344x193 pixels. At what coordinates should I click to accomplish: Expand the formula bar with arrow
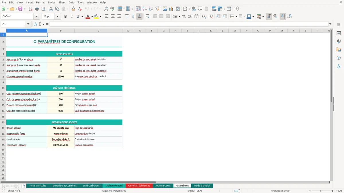click(330, 24)
